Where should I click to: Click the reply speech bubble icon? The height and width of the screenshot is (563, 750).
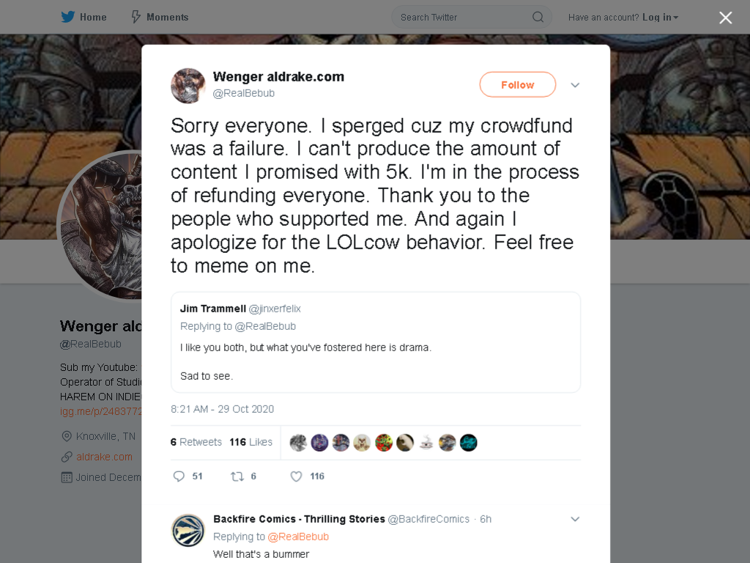click(x=179, y=476)
